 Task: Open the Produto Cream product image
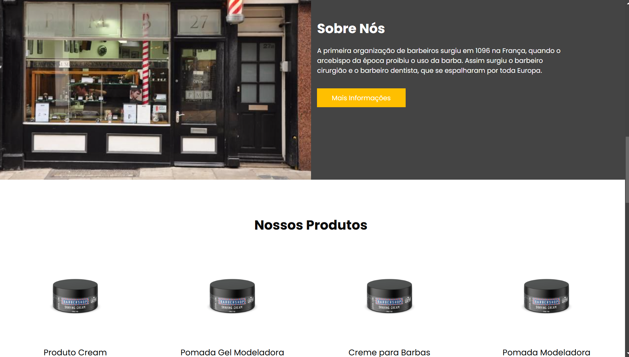[x=75, y=296]
